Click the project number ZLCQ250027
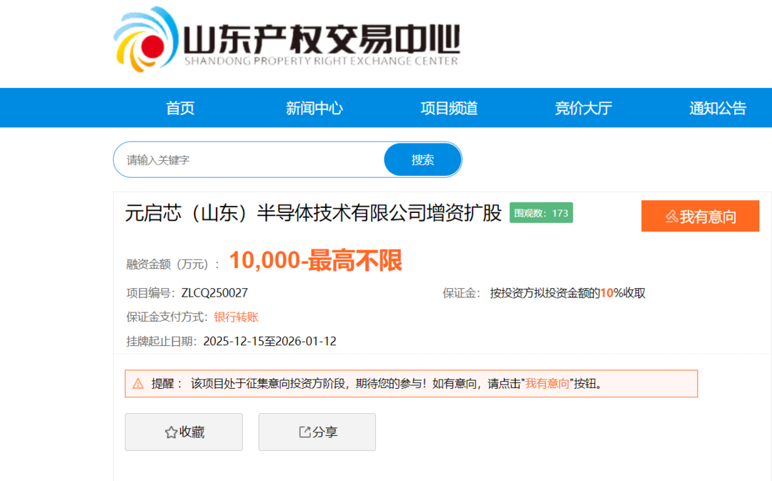The image size is (772, 481). pyautogui.click(x=214, y=293)
